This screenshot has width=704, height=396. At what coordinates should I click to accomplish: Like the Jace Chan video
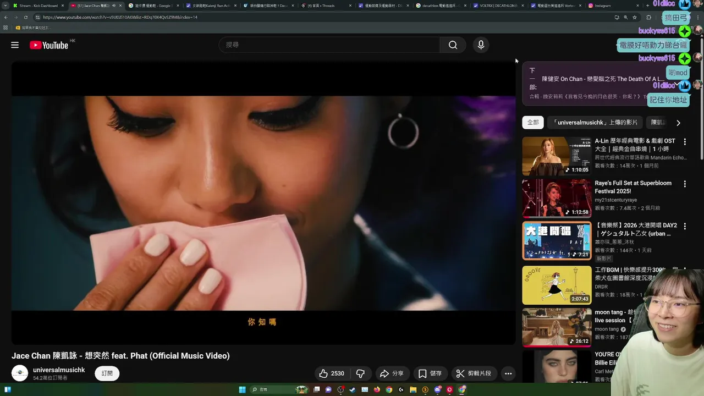coord(332,373)
